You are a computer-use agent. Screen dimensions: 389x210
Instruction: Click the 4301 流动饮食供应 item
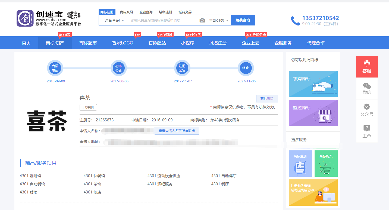[x=164, y=176]
